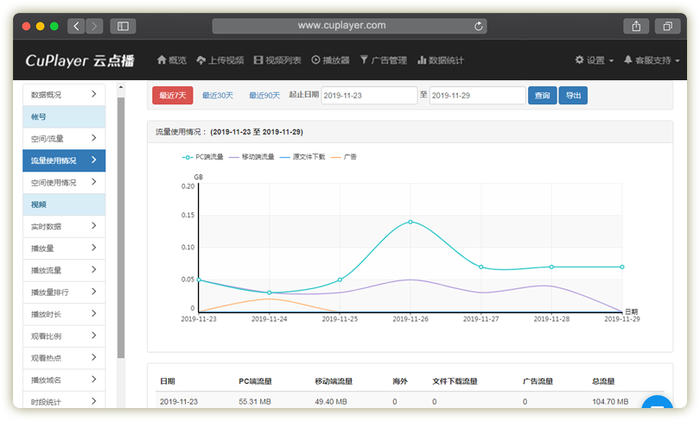Click the bar chart icon for 数据统计
The width and height of the screenshot is (700, 421).
[x=422, y=60]
